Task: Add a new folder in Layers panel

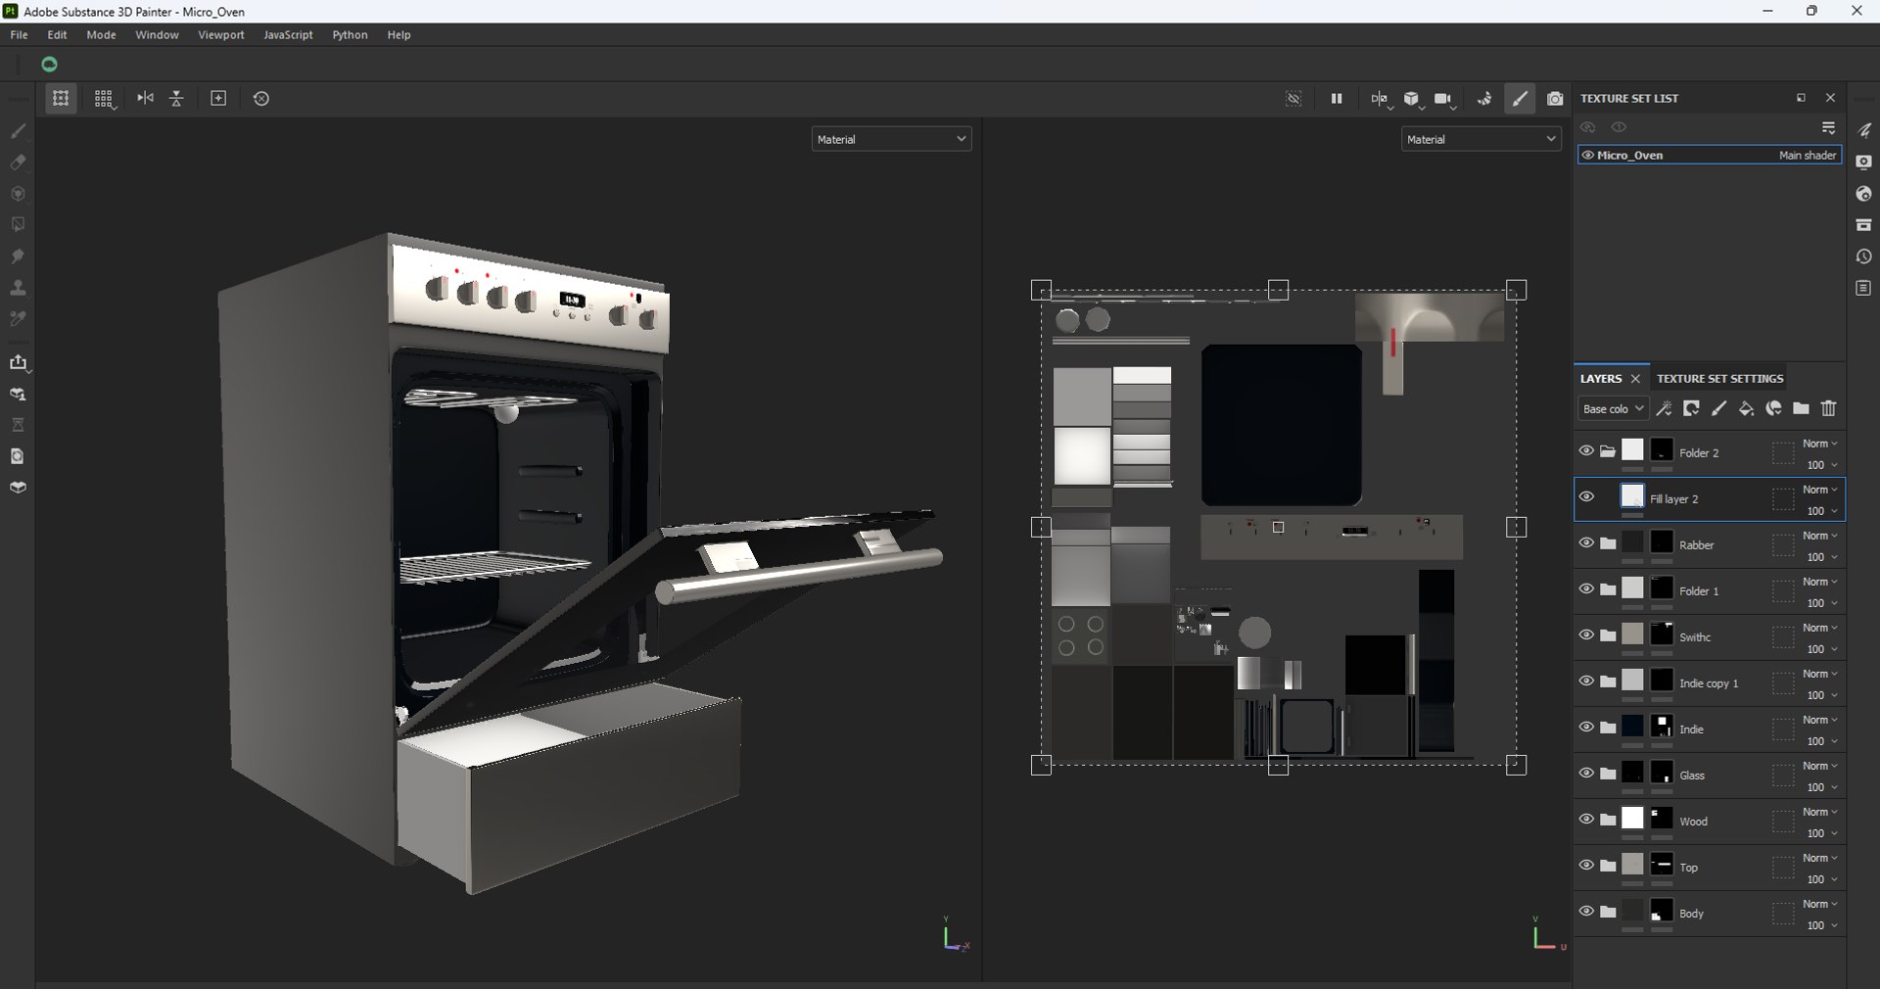Action: click(1801, 409)
